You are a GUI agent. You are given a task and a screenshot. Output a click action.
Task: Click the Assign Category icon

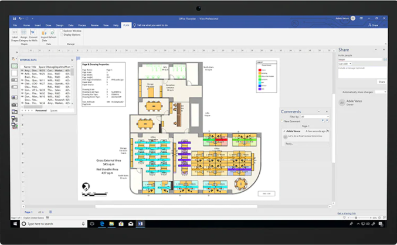point(24,32)
